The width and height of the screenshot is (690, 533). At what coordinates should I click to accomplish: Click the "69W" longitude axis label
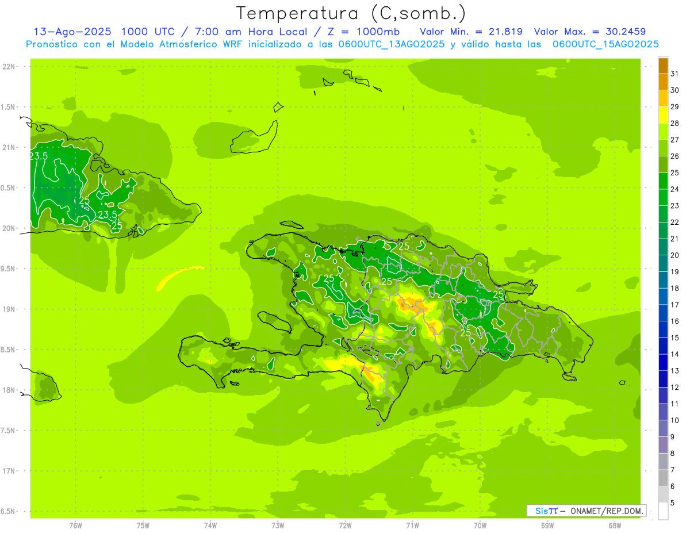tap(547, 526)
